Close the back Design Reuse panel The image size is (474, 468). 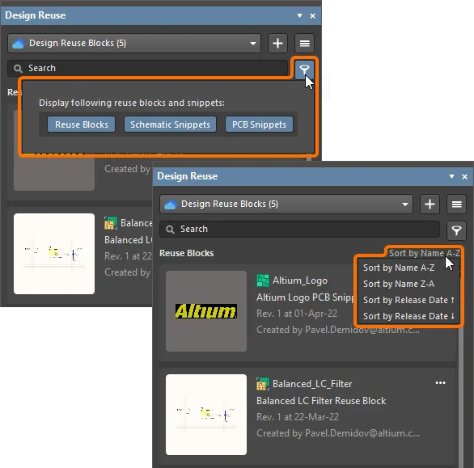(x=312, y=15)
